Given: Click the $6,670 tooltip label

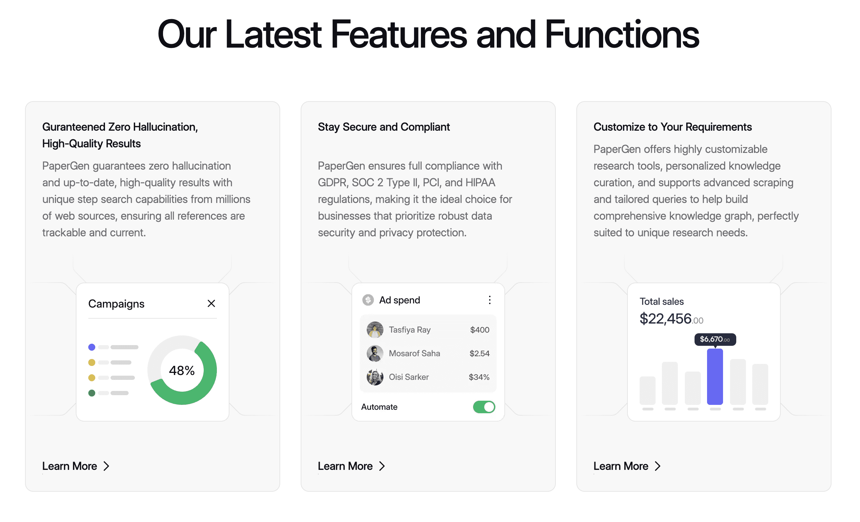Looking at the screenshot, I should pos(715,339).
